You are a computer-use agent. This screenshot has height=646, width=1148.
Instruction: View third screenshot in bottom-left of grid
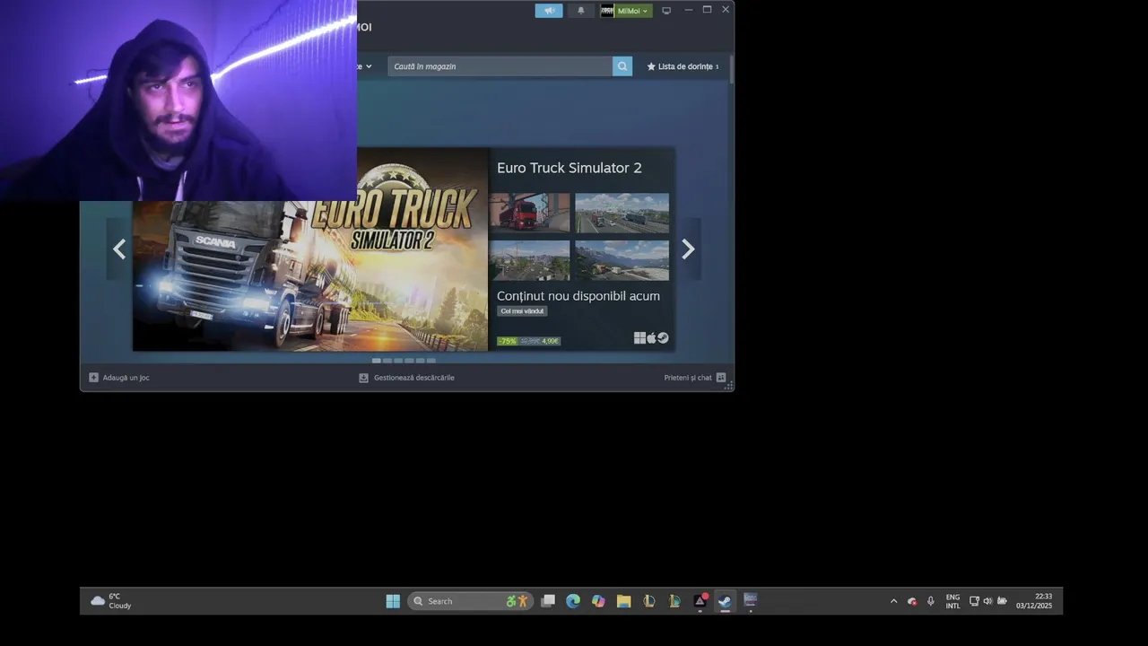pos(529,260)
